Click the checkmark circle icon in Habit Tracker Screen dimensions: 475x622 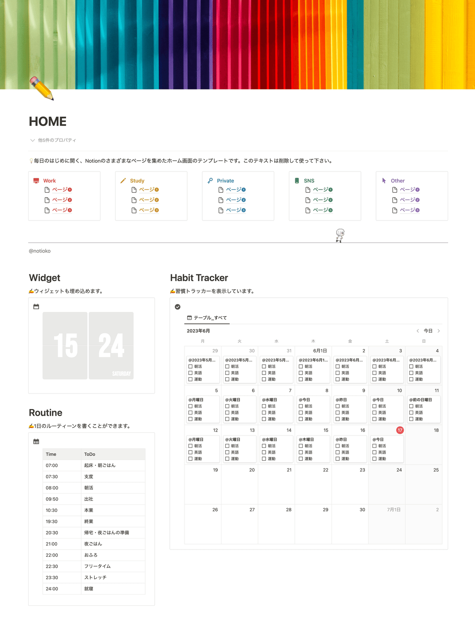(178, 307)
